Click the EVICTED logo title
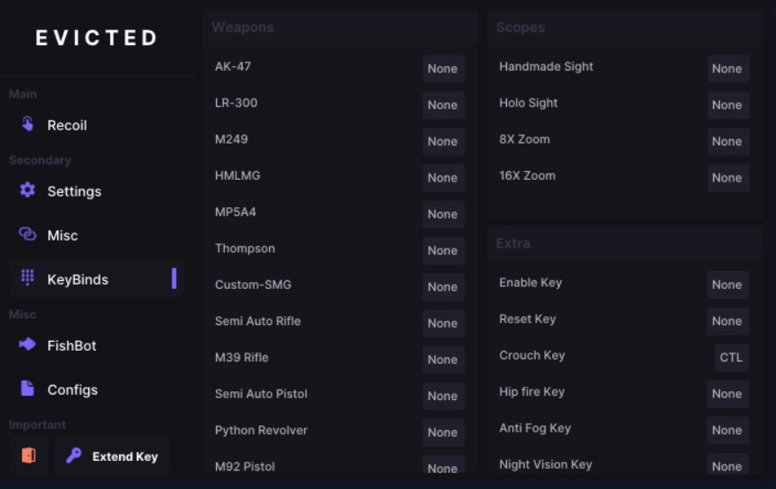Viewport: 776px width, 489px height. [x=96, y=38]
